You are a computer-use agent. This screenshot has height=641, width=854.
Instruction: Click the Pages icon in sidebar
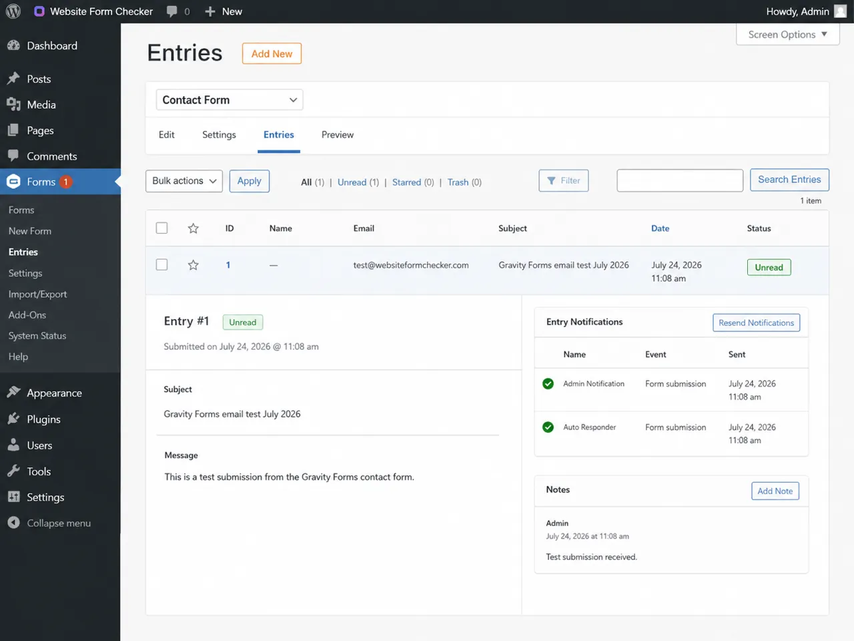click(x=13, y=131)
